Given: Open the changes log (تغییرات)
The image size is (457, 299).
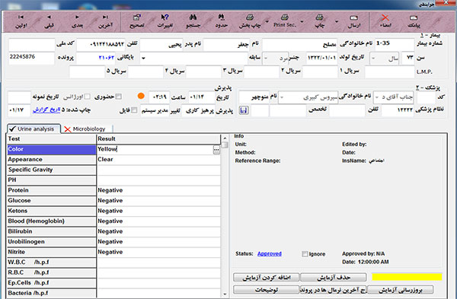Looking at the screenshot, I should [x=165, y=21].
